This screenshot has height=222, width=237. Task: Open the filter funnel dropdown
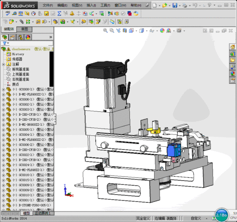click(5, 43)
